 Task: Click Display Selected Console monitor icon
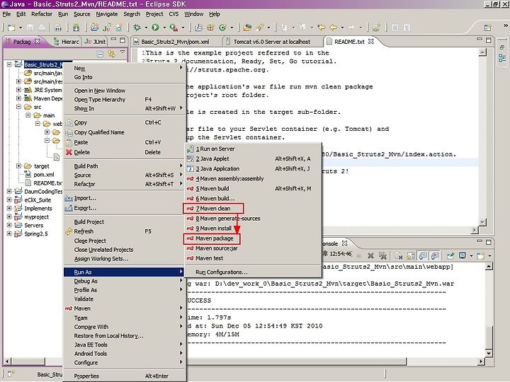tap(462, 255)
